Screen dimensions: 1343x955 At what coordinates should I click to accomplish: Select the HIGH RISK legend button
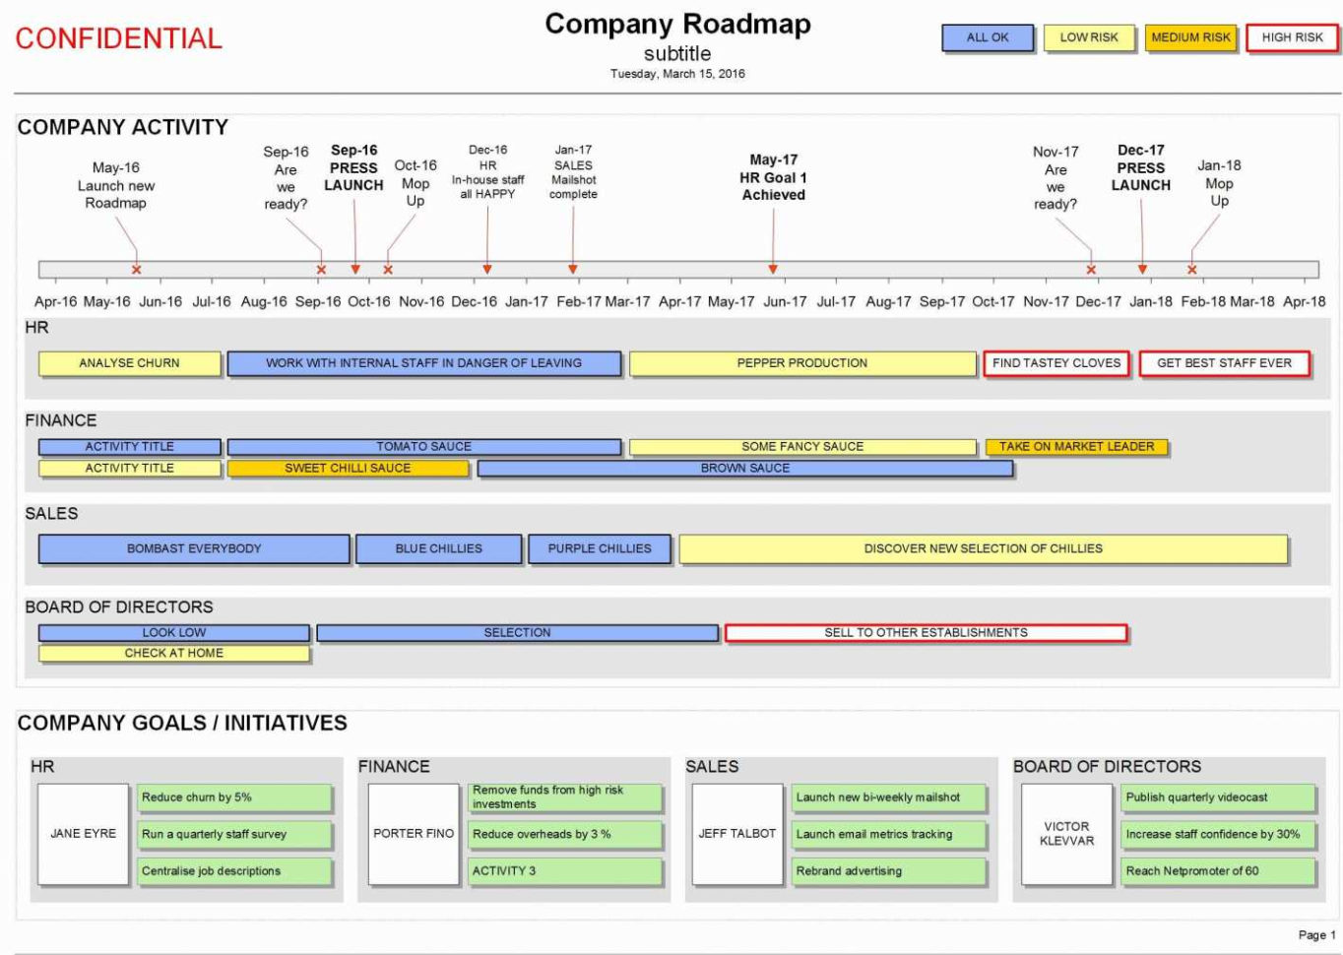1291,36
